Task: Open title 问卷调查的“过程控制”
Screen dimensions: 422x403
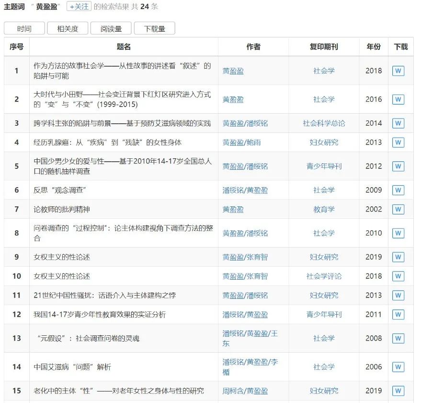Action: pos(123,233)
